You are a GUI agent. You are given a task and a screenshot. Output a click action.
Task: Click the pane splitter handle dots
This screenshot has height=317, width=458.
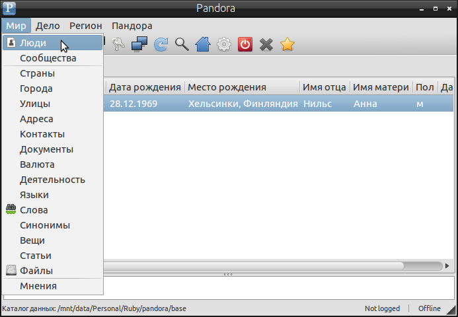pyautogui.click(x=228, y=274)
